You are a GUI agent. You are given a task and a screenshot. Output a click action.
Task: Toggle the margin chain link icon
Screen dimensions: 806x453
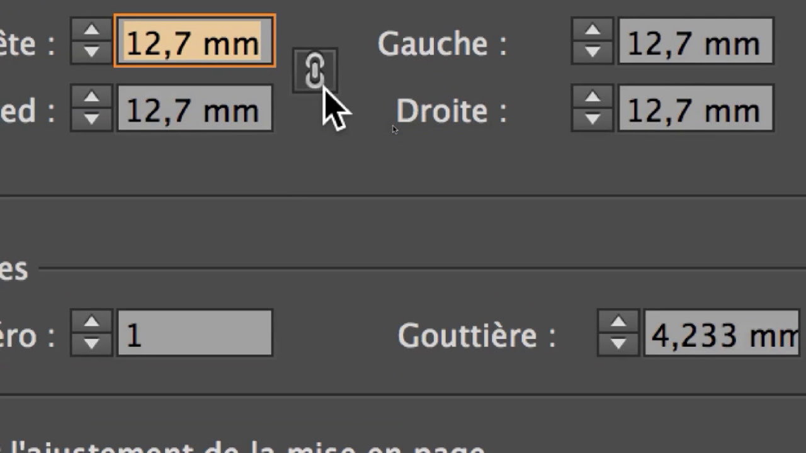pos(314,70)
